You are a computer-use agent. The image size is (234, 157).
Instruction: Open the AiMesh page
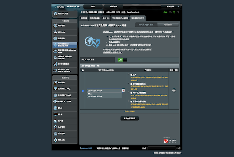coord(65,32)
